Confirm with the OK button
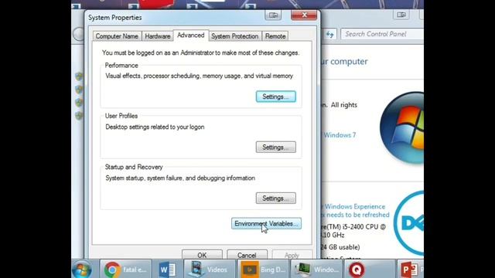The width and height of the screenshot is (495, 278). point(202,255)
